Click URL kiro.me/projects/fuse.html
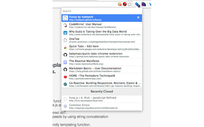 (x=86, y=101)
